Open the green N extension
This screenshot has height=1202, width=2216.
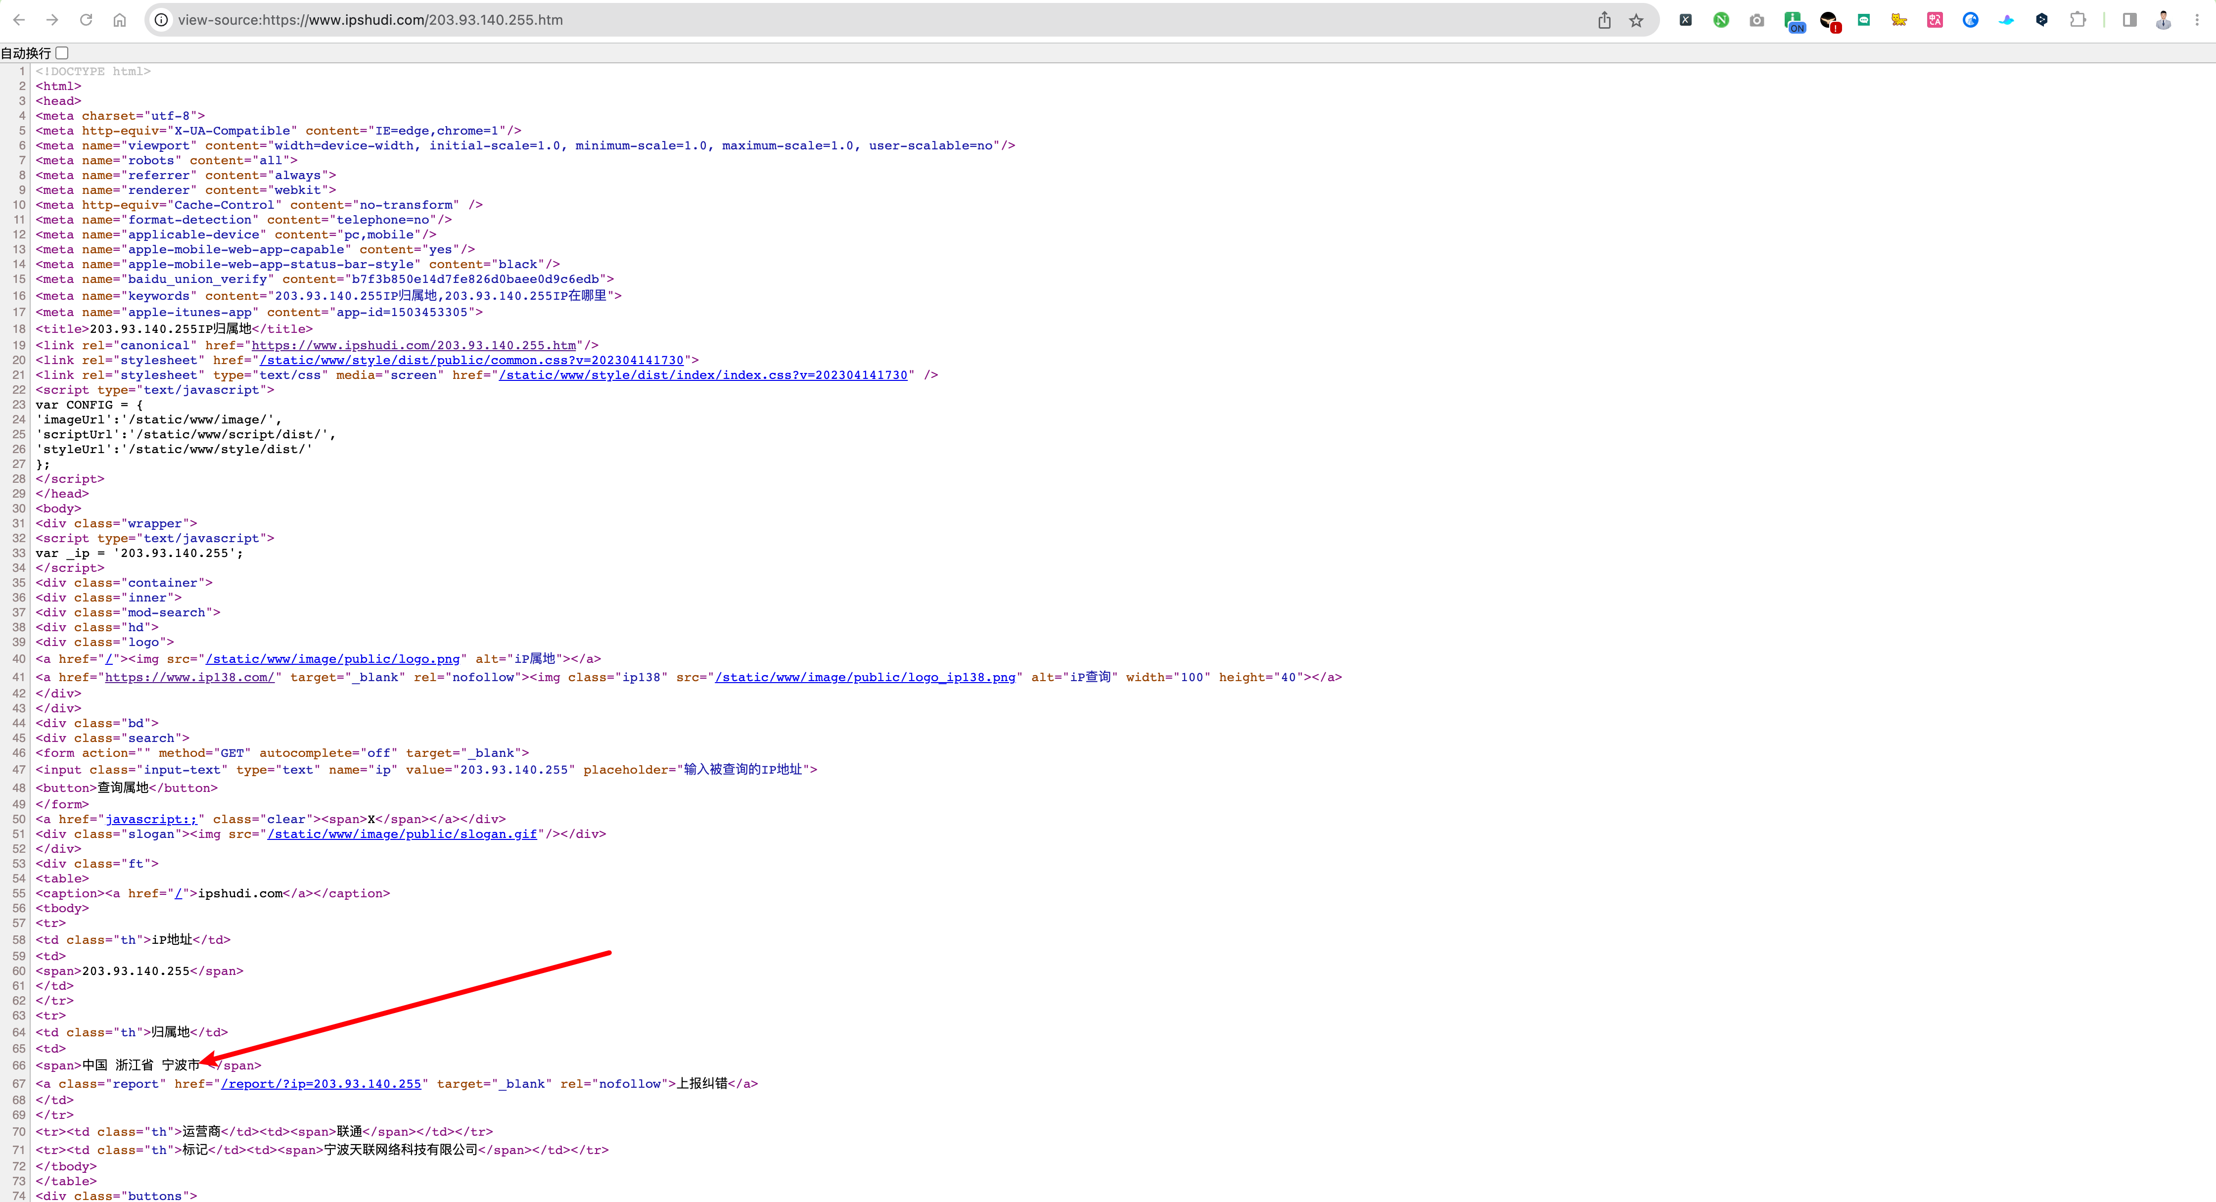[x=1720, y=20]
